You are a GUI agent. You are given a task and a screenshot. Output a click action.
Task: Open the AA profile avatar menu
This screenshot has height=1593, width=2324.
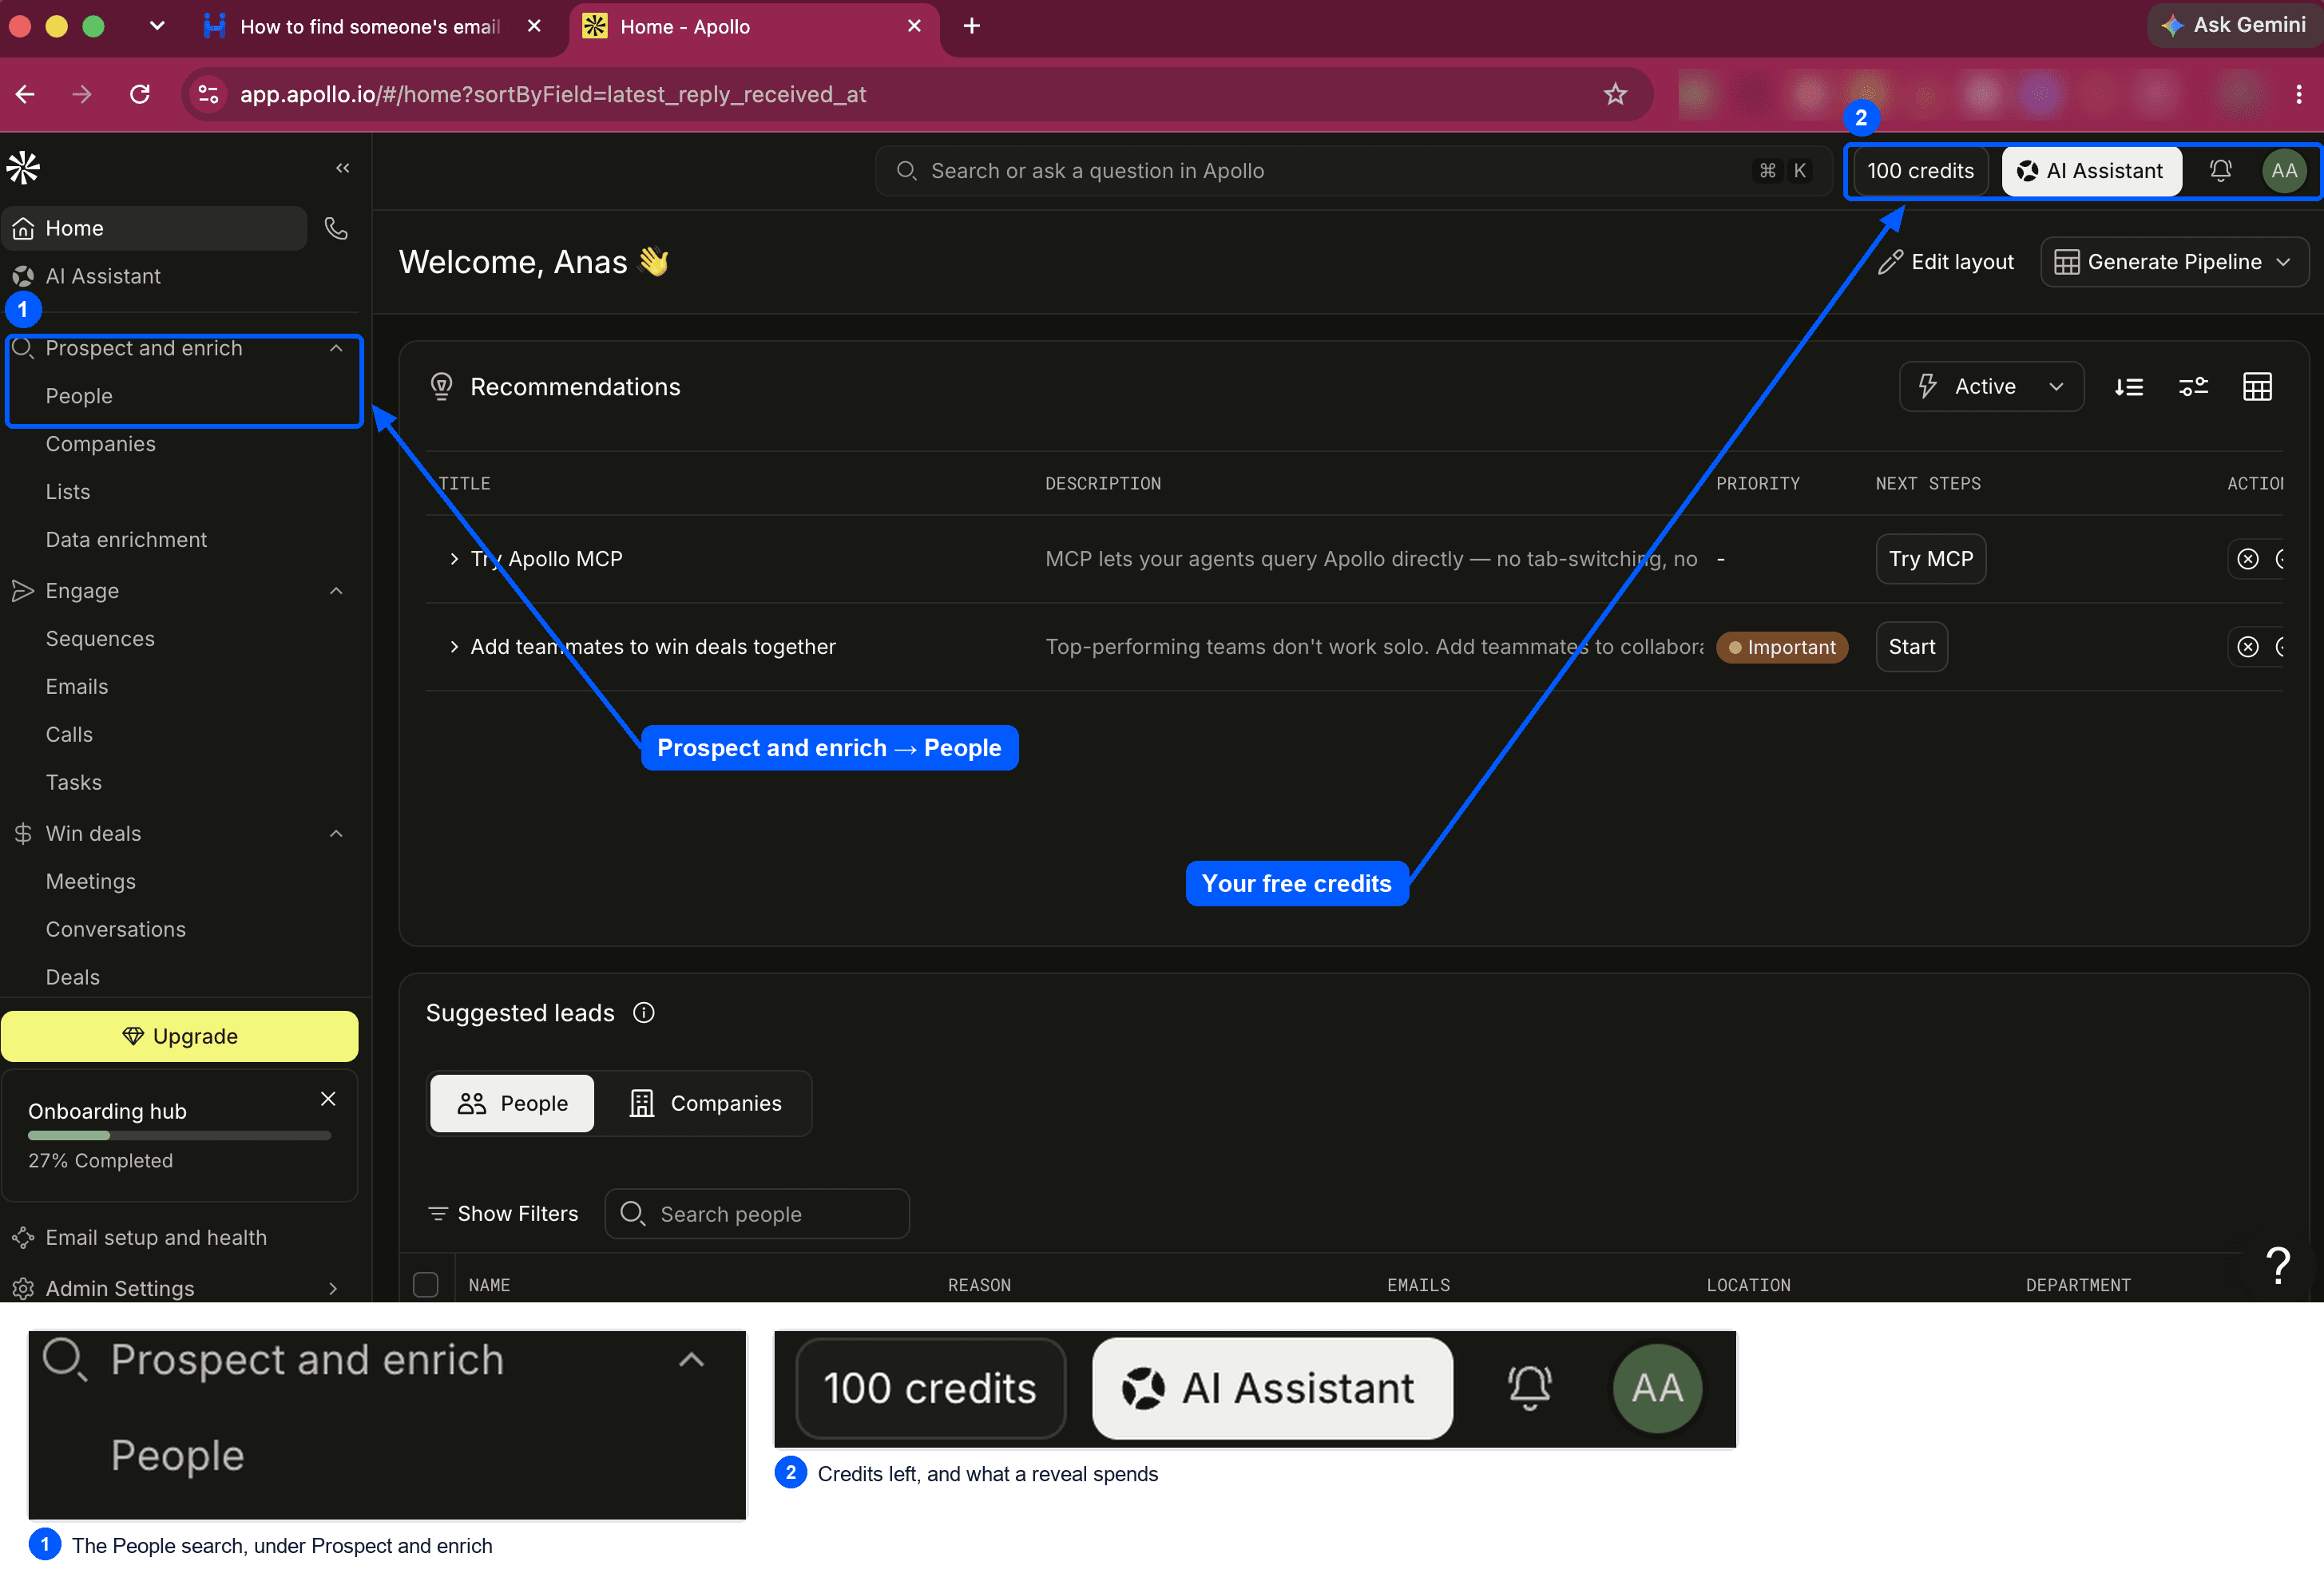(2284, 171)
